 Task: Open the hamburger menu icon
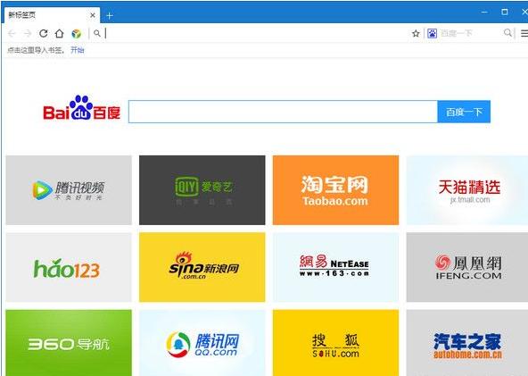(524, 33)
